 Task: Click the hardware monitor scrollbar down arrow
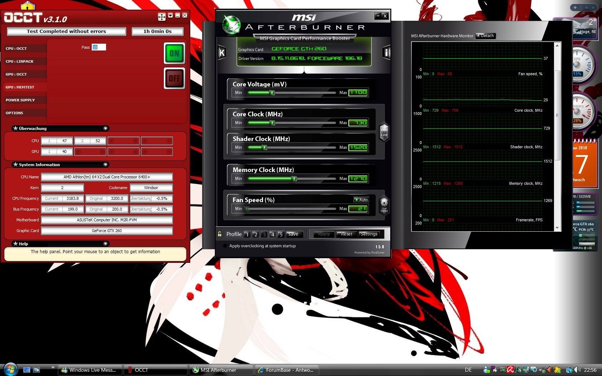tap(557, 228)
